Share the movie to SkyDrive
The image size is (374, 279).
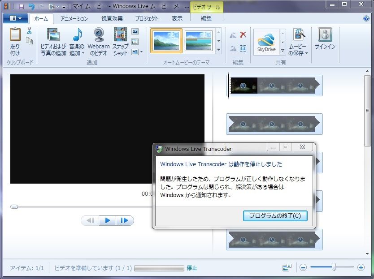pos(266,42)
